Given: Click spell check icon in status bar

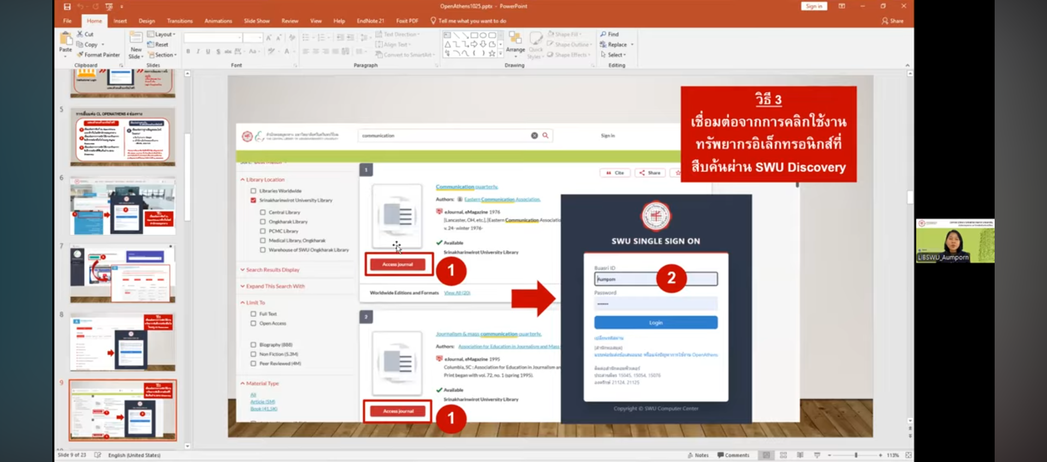Looking at the screenshot, I should (98, 455).
